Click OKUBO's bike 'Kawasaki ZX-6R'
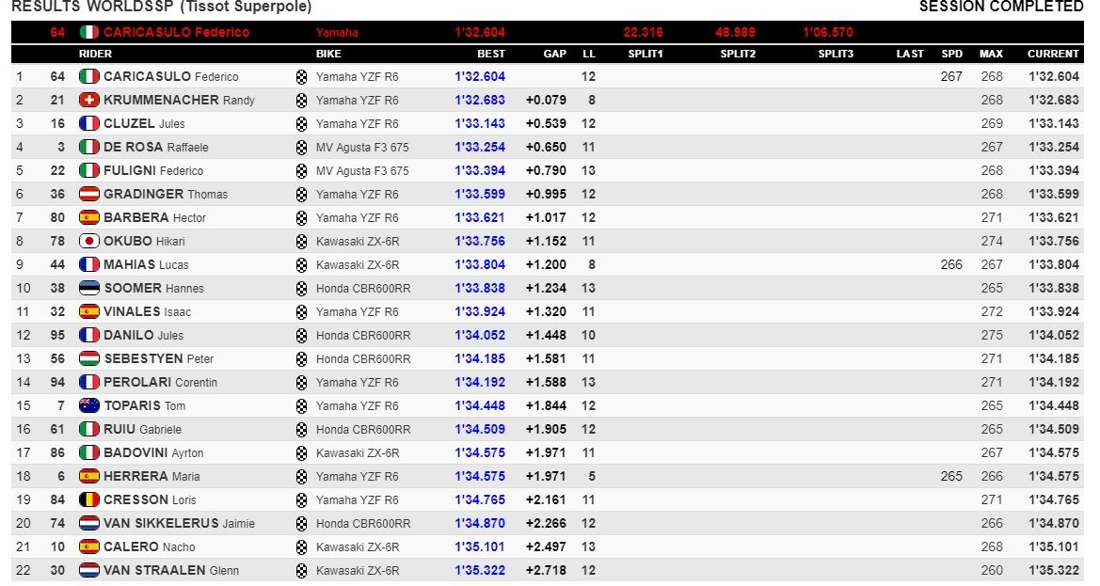The height and width of the screenshot is (586, 1100). [x=358, y=241]
